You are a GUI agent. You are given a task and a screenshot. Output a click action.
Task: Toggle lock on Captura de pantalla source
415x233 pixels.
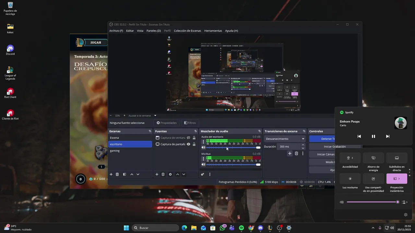tap(194, 144)
